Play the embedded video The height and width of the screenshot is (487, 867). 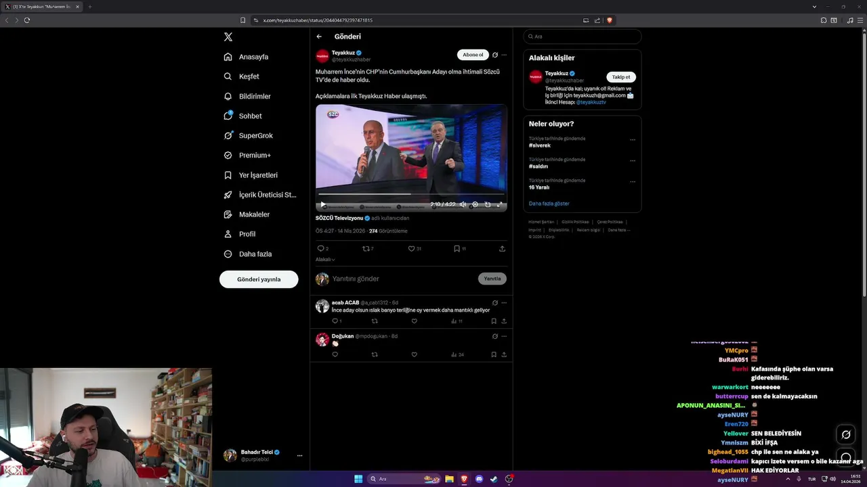(323, 204)
